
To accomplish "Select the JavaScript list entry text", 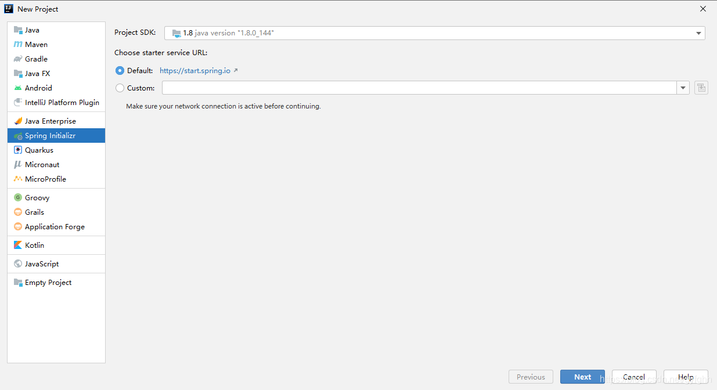I will click(42, 263).
